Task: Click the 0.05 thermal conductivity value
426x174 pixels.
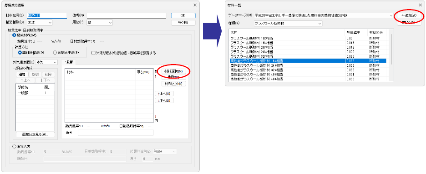Action: (350, 38)
